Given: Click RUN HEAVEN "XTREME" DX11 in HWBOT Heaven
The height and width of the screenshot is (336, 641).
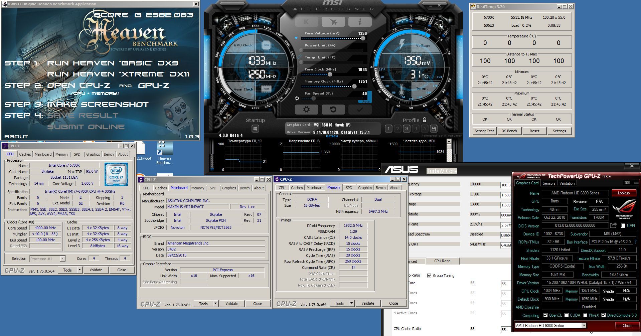Looking at the screenshot, I should (x=118, y=74).
